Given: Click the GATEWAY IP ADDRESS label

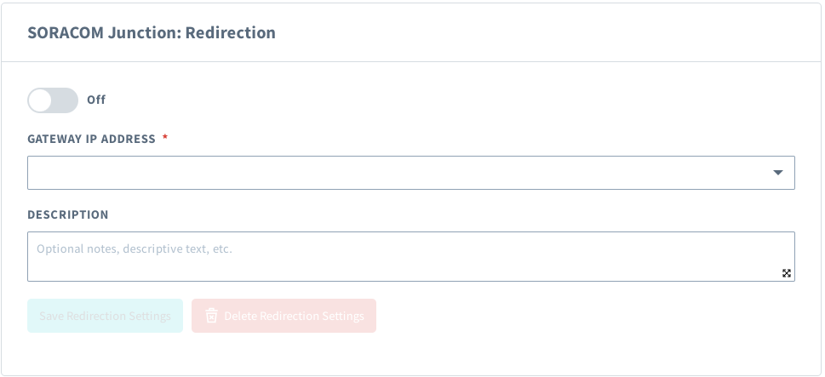Looking at the screenshot, I should point(91,139).
